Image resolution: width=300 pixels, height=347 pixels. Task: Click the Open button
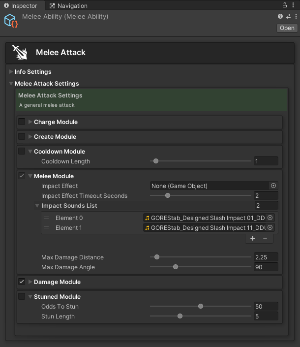tap(287, 28)
